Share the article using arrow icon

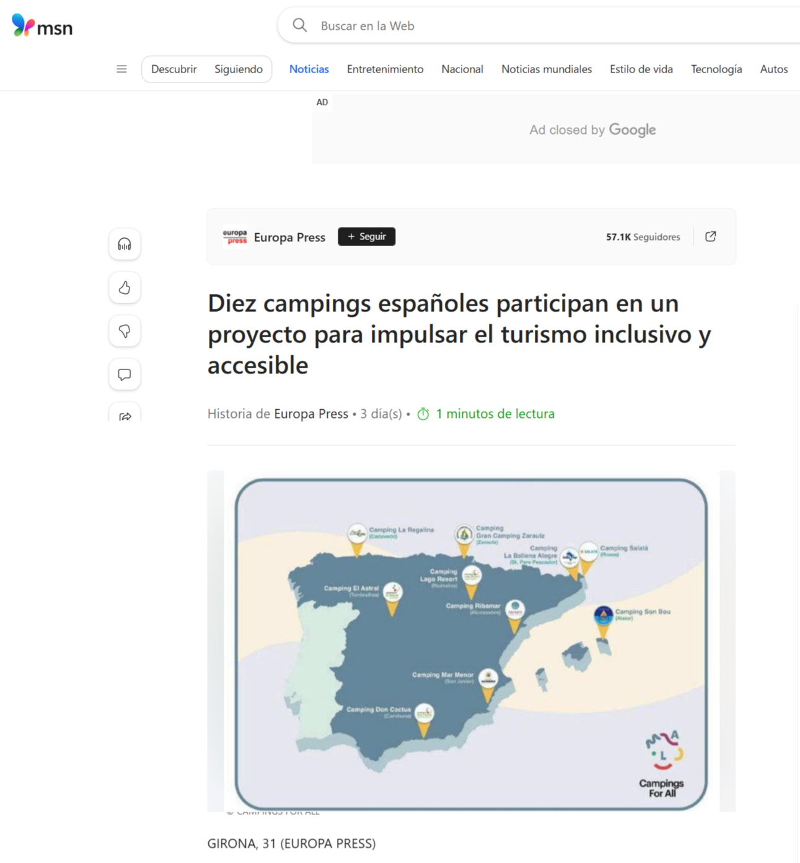click(x=125, y=415)
